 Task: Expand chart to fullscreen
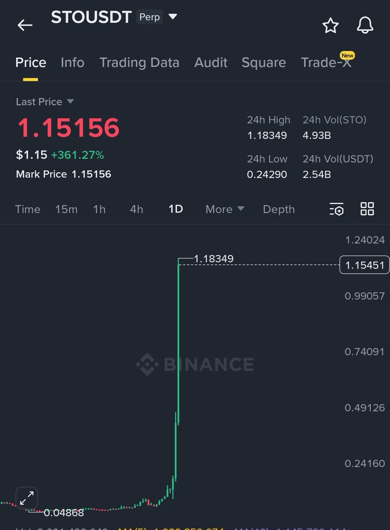(x=27, y=499)
